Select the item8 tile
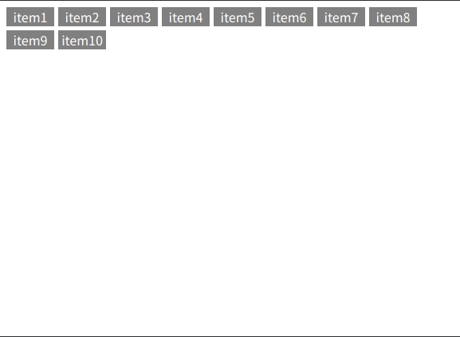The height and width of the screenshot is (337, 460). pos(393,17)
